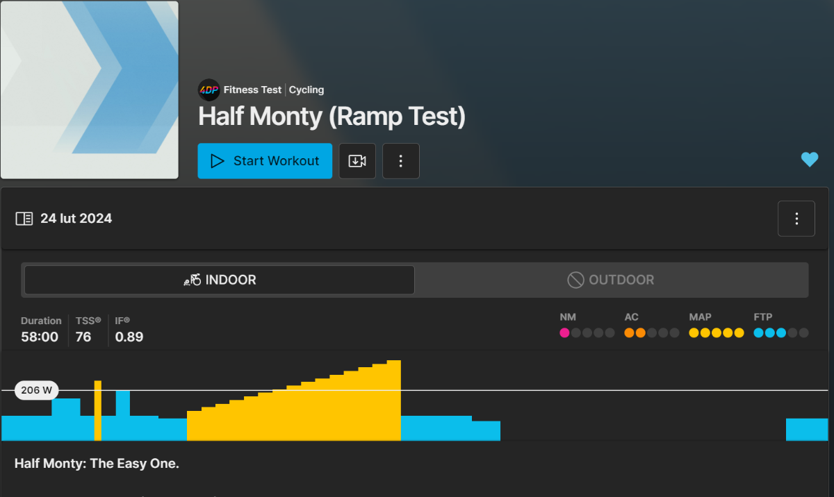Click the download video icon button
Image resolution: width=834 pixels, height=497 pixels.
(x=357, y=161)
